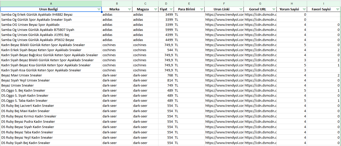This screenshot has height=146, width=341.
Task: Select cell 'Kadın Siyah Kısa Günlük Keten Spor Ayakkabı Sneaker'
Action: [x=51, y=70]
